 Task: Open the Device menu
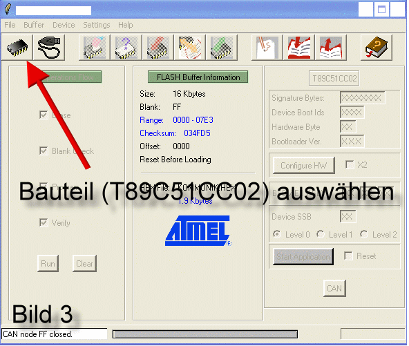(x=64, y=25)
